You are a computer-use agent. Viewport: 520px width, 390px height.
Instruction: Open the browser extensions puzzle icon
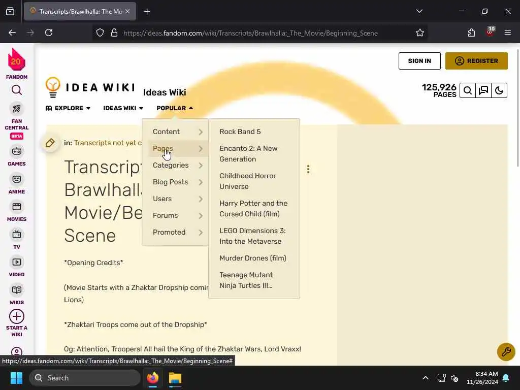(471, 33)
